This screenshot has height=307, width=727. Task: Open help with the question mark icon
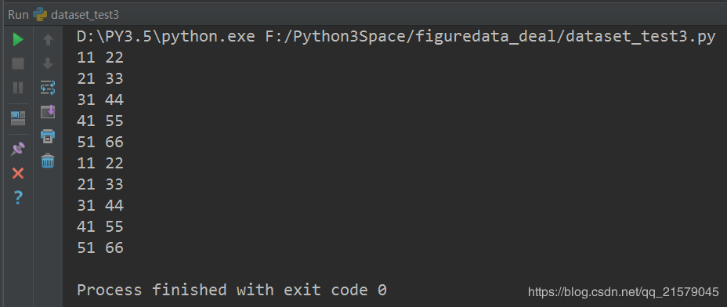tap(18, 197)
